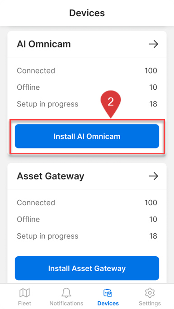Install a new Asset Gateway
The height and width of the screenshot is (309, 174).
(87, 268)
